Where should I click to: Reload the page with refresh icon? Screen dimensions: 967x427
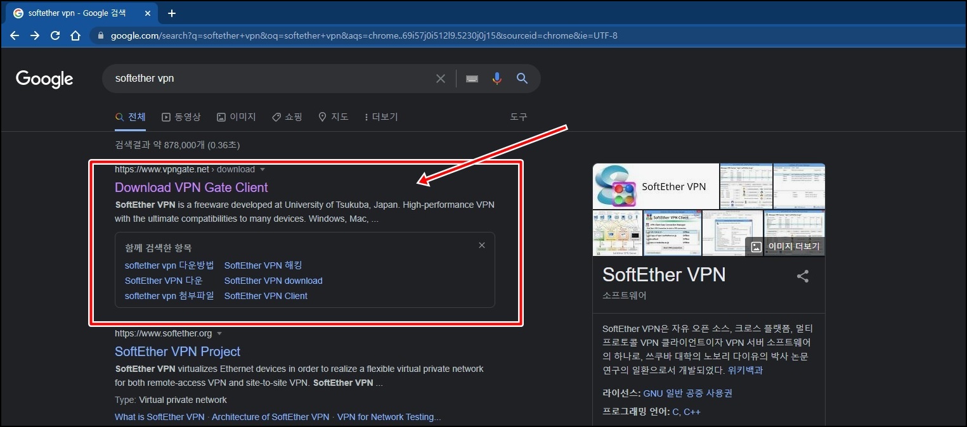pyautogui.click(x=55, y=35)
